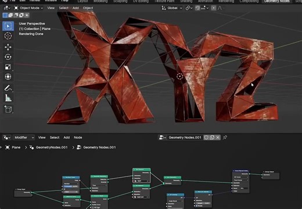This screenshot has width=302, height=209.
Task: Select the Transform tool
Action: pos(8,77)
